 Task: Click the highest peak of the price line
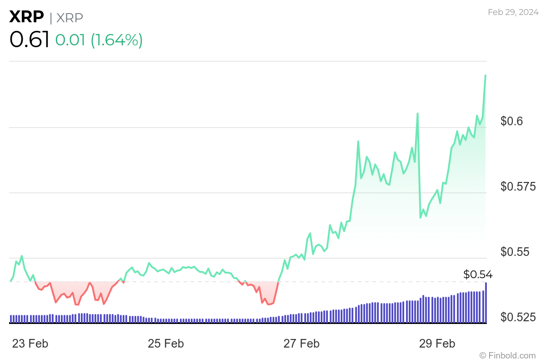click(x=486, y=75)
